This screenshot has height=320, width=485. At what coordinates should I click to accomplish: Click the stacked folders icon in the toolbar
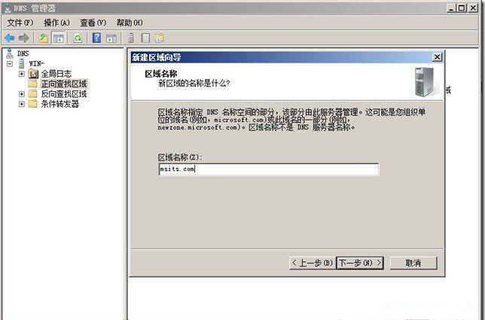pos(160,38)
